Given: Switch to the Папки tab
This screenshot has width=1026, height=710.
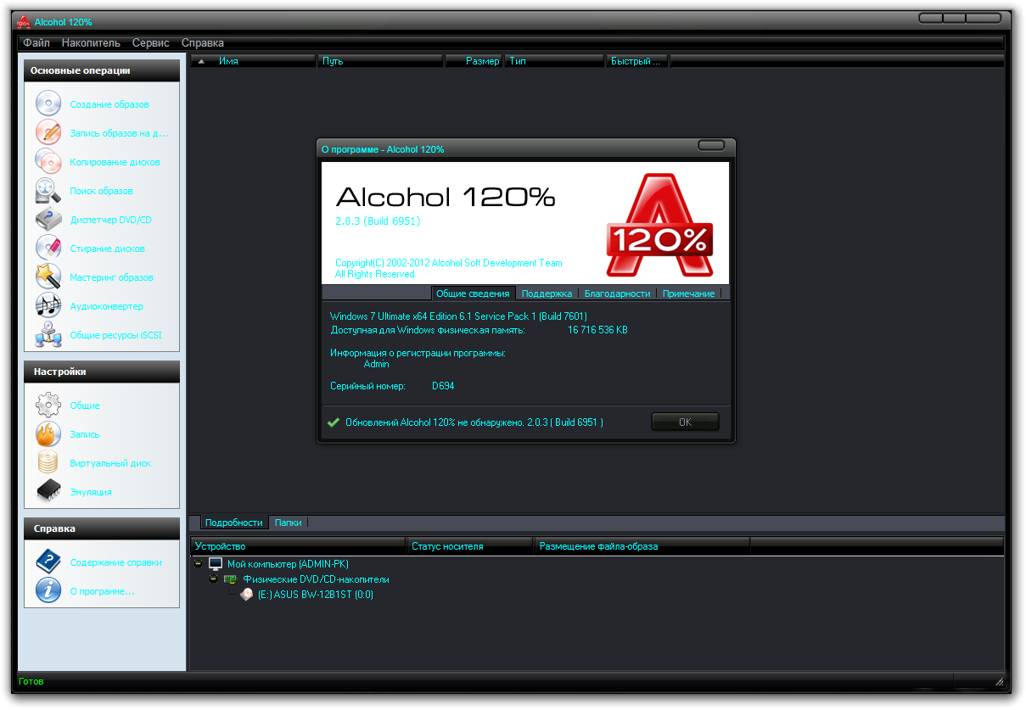Looking at the screenshot, I should (289, 523).
